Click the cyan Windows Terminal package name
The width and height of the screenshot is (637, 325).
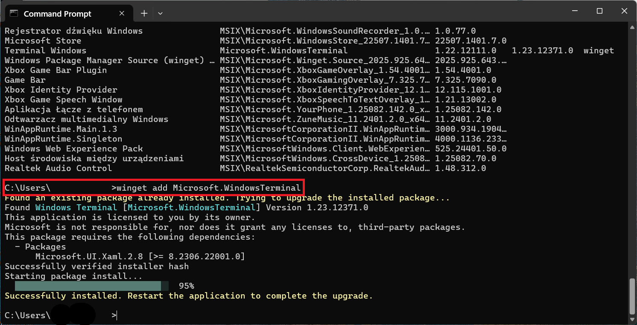coord(76,208)
